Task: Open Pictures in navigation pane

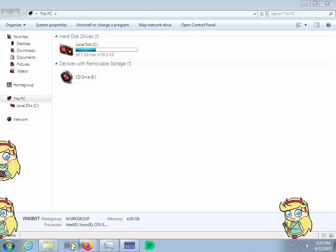Action: coord(23,64)
